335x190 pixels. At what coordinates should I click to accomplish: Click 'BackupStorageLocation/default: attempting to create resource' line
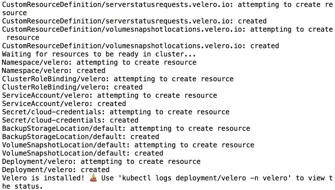tap(126, 128)
